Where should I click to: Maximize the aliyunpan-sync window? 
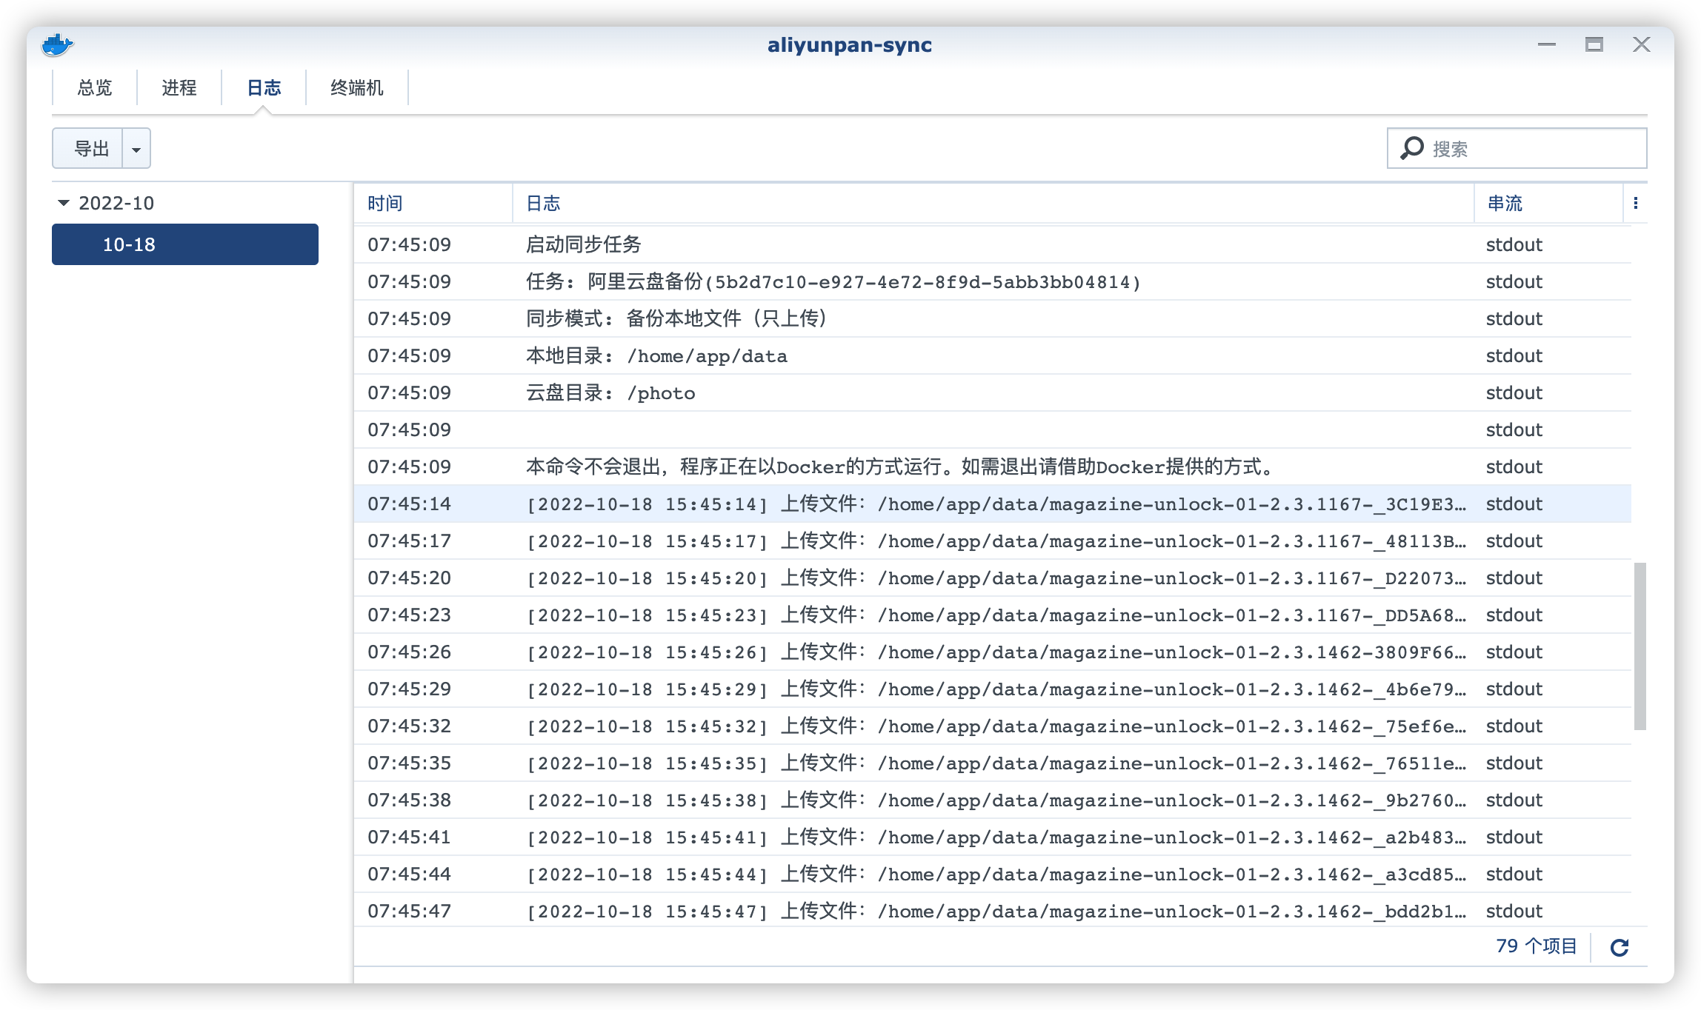(1594, 44)
